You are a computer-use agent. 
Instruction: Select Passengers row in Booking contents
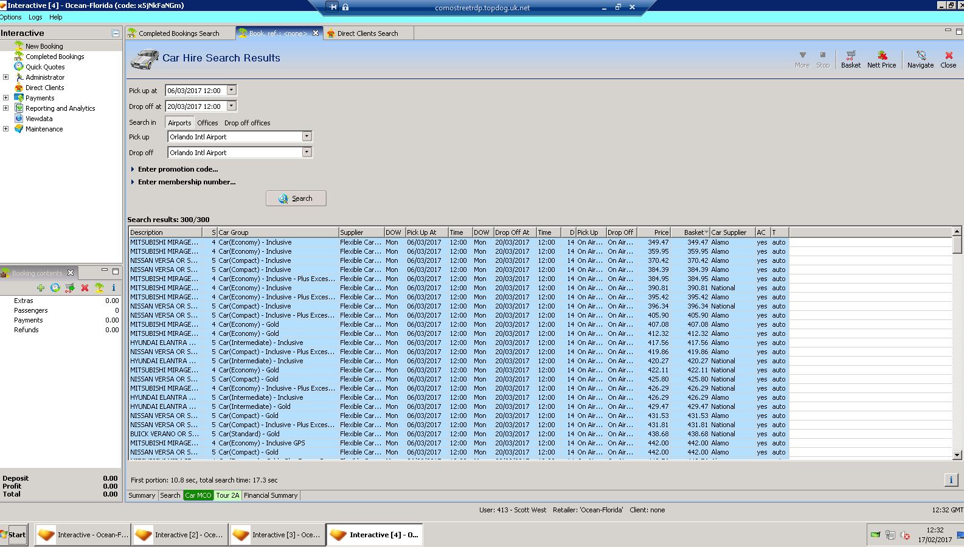(x=61, y=310)
